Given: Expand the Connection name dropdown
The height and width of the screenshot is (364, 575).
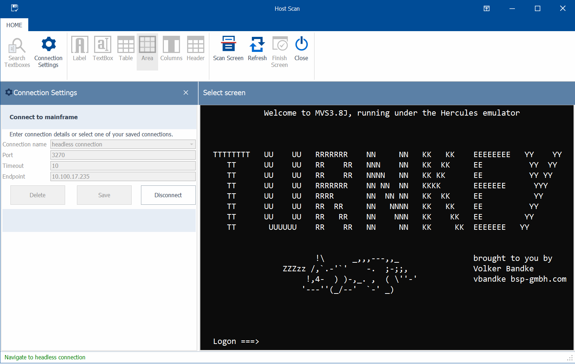Looking at the screenshot, I should pyautogui.click(x=191, y=144).
